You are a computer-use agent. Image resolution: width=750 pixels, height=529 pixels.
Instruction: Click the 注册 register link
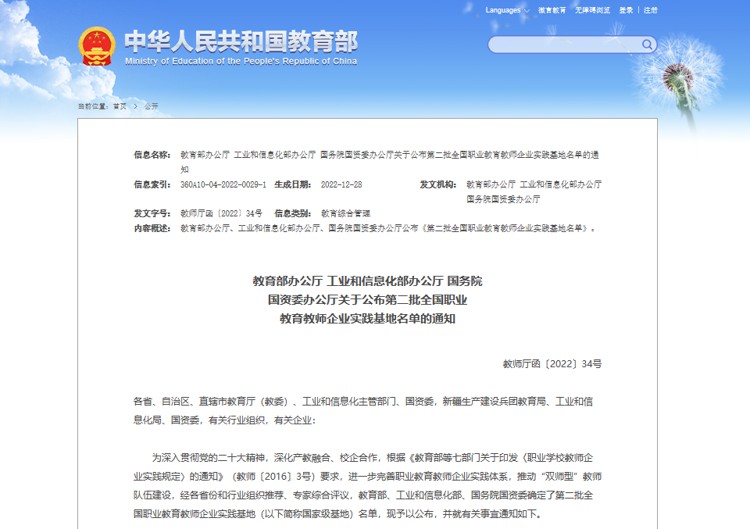[x=651, y=10]
